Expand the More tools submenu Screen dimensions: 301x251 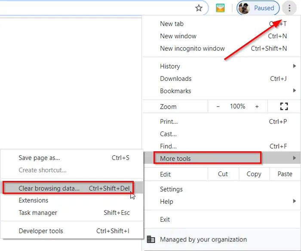pyautogui.click(x=222, y=158)
